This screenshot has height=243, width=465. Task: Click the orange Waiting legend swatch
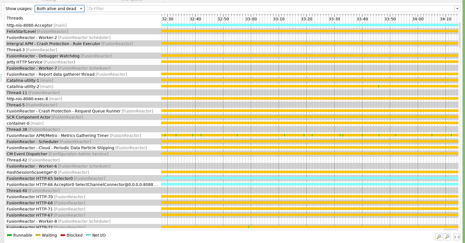point(38,235)
